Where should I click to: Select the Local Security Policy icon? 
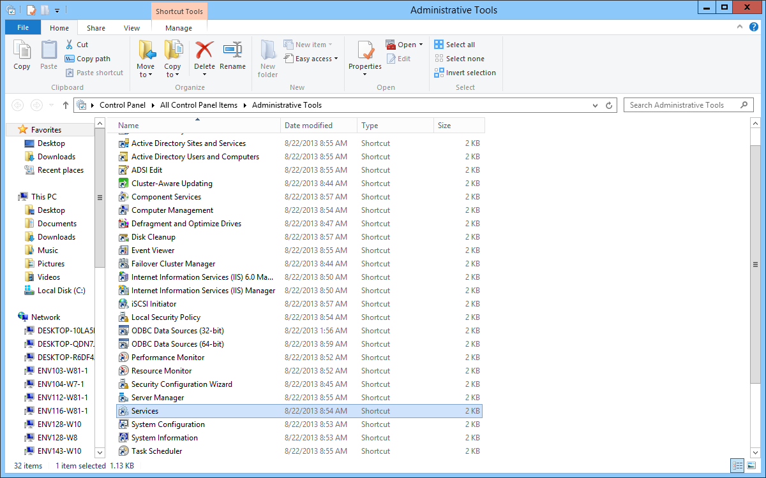coord(124,317)
